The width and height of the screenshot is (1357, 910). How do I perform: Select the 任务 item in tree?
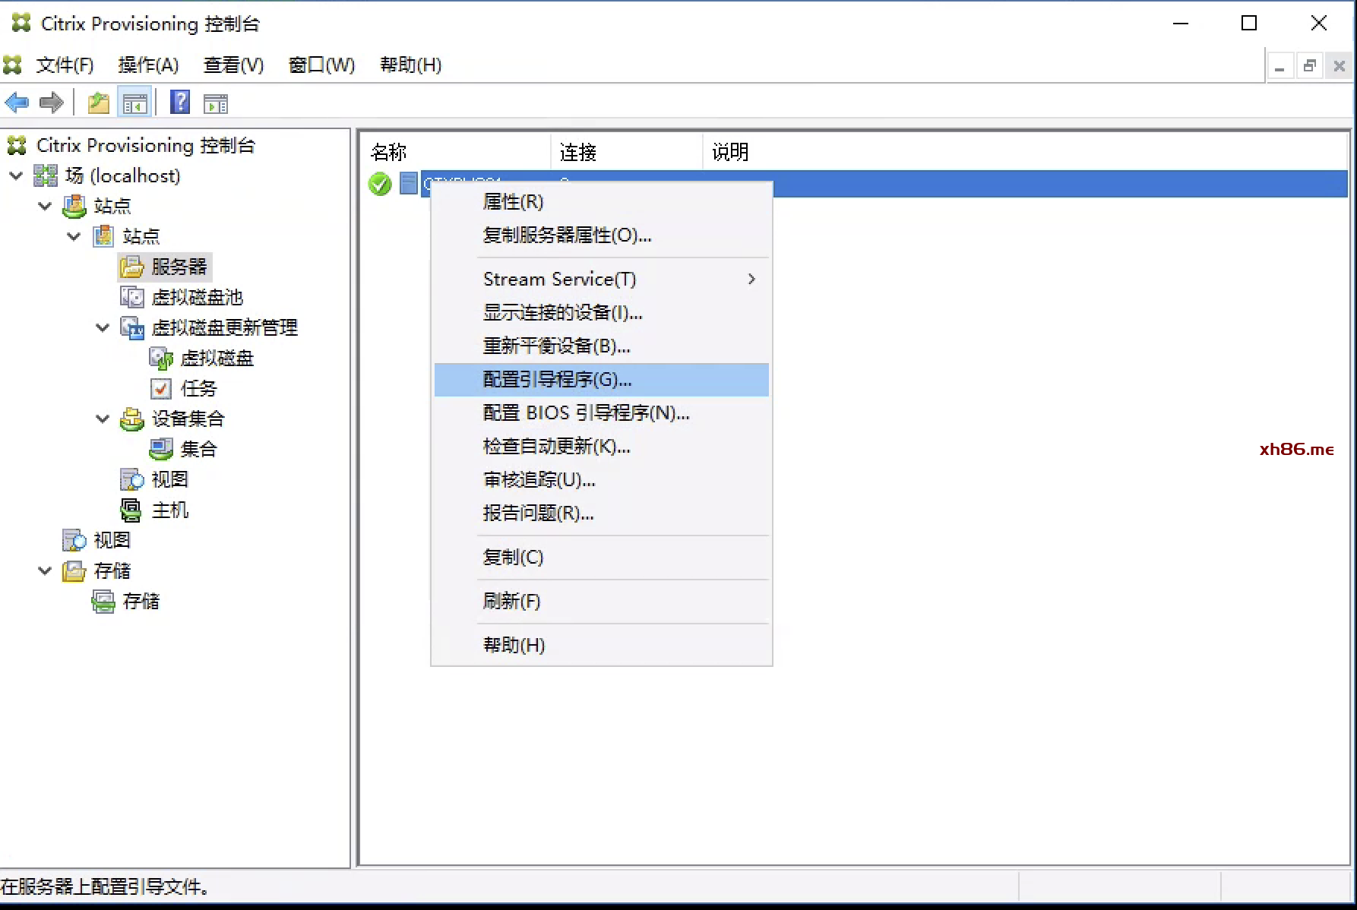click(198, 388)
